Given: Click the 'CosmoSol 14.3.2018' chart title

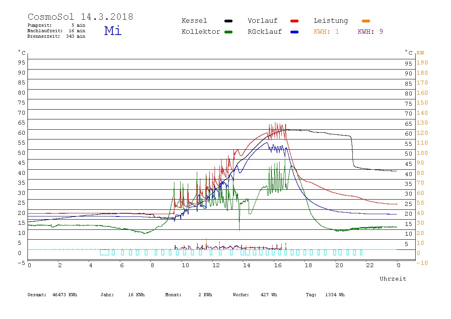Looking at the screenshot, I should (x=81, y=16).
